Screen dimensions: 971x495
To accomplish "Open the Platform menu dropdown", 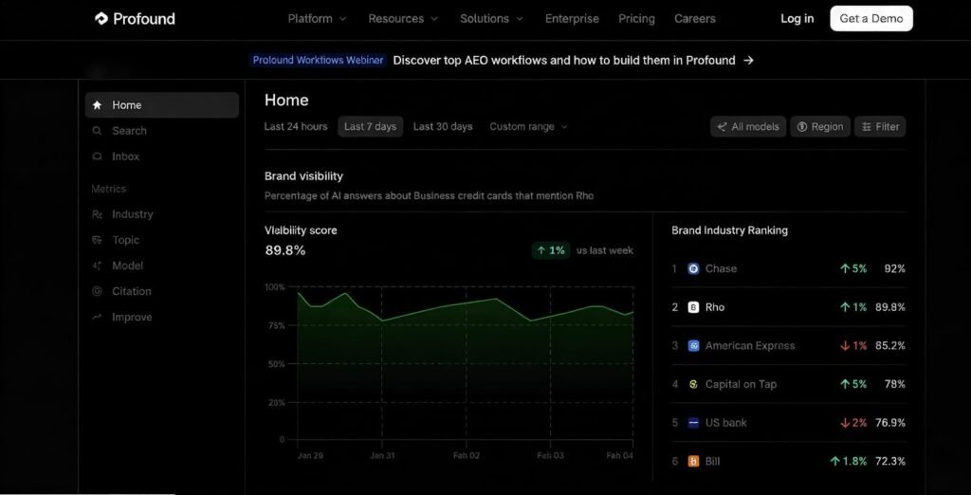I will (317, 19).
